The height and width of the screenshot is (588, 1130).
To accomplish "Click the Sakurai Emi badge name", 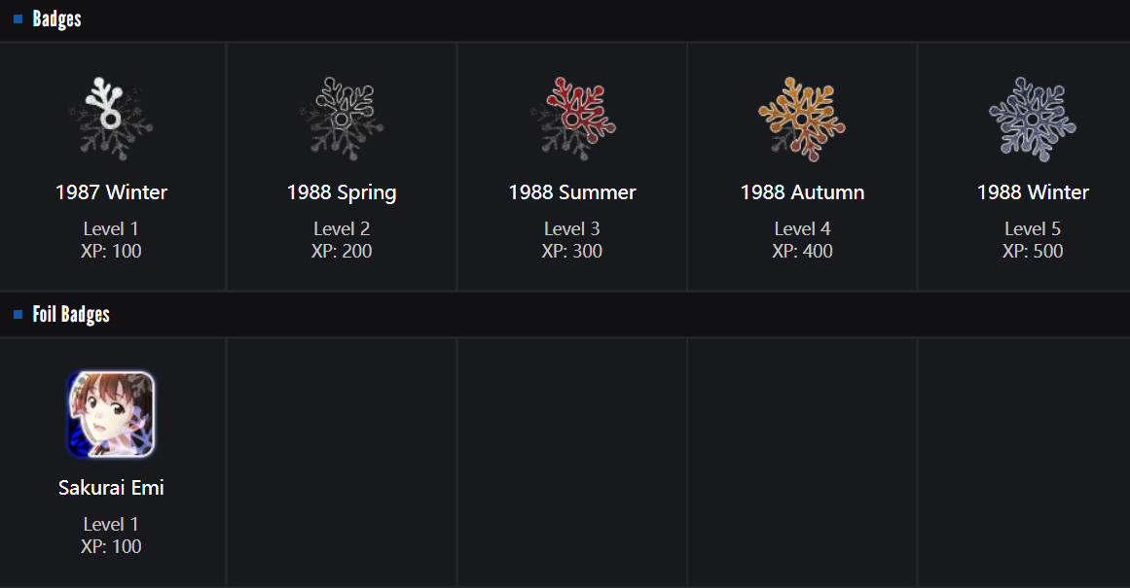I will 111,488.
